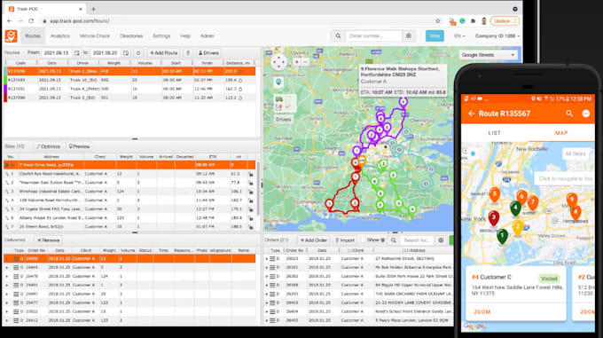Expand delivery row for order 28412
This screenshot has height=338, width=603.
tap(6, 320)
